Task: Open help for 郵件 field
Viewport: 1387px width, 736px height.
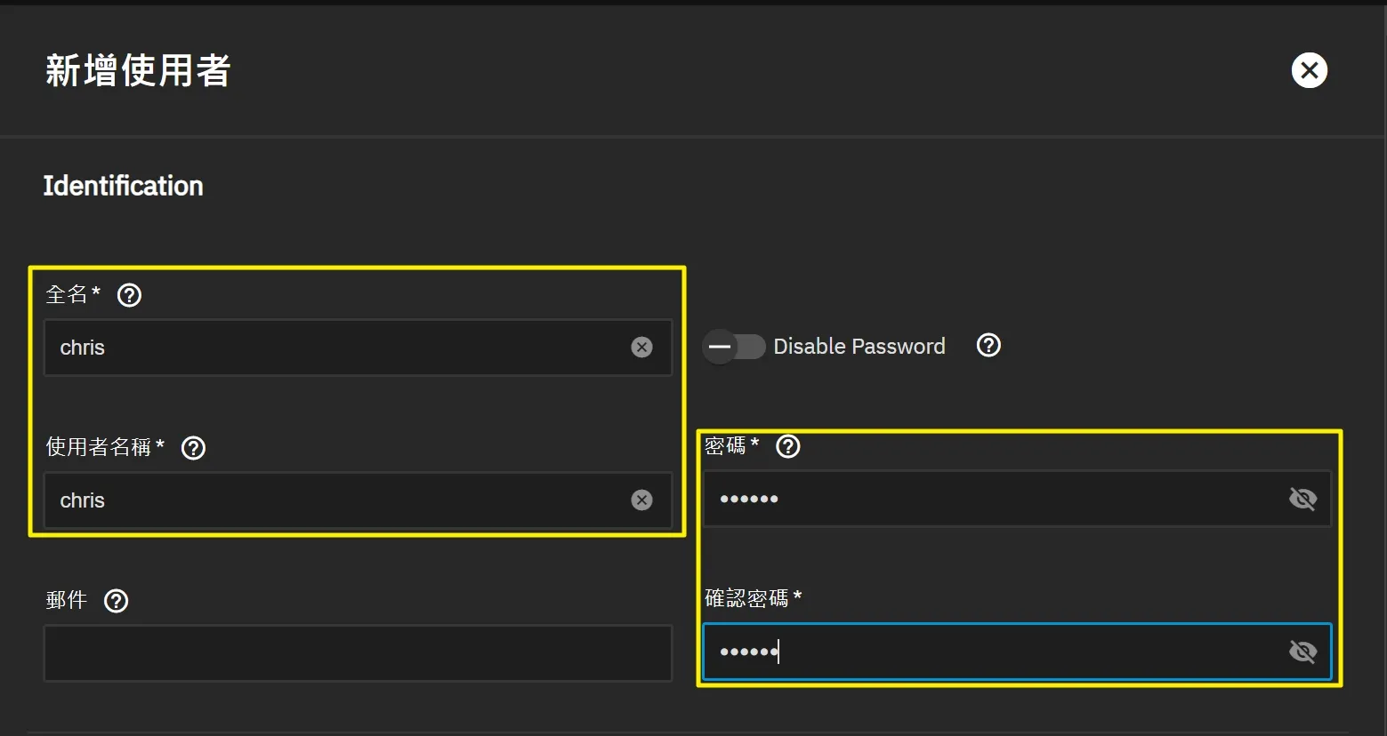Action: click(x=117, y=601)
